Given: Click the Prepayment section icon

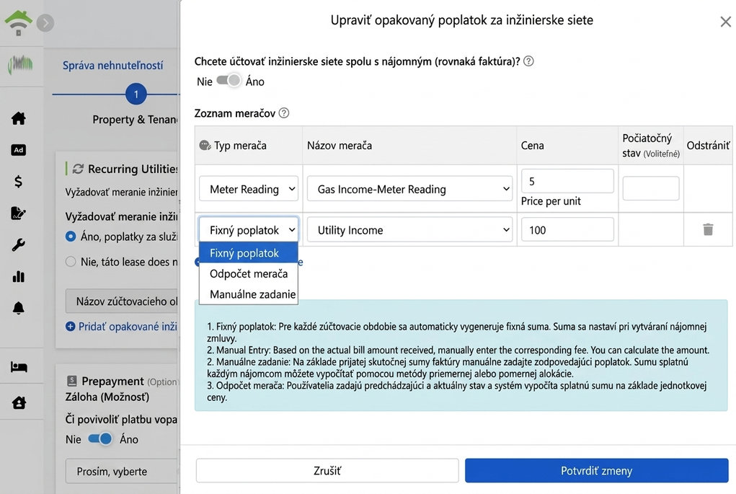Looking at the screenshot, I should (72, 381).
